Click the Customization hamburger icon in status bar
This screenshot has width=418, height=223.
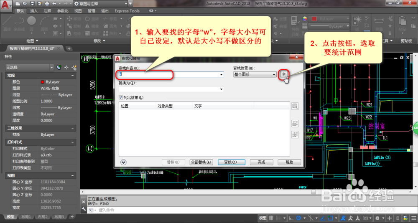pos(413,218)
